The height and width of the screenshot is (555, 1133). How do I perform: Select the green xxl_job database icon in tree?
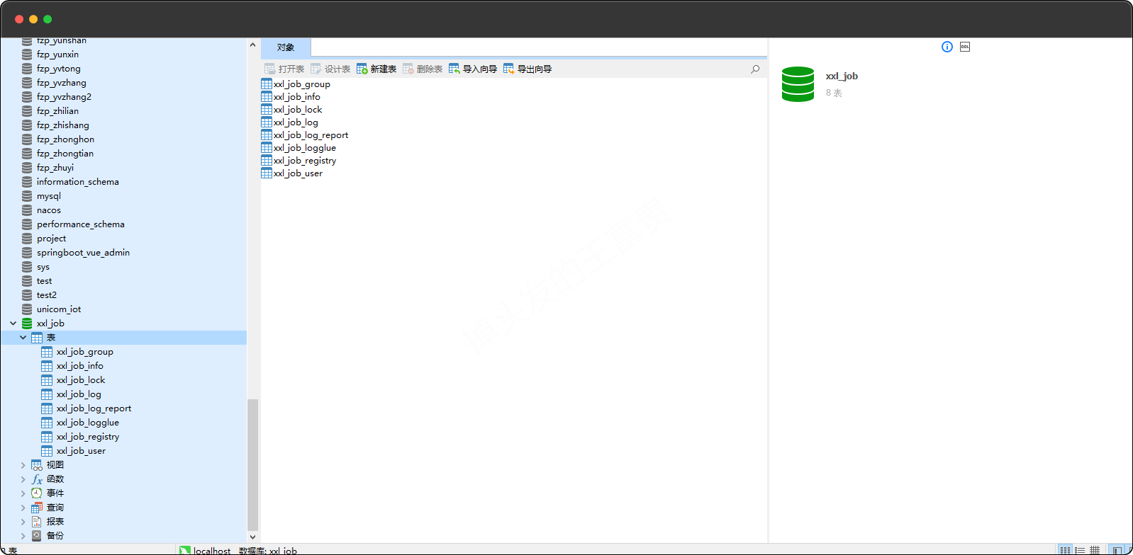click(x=27, y=324)
